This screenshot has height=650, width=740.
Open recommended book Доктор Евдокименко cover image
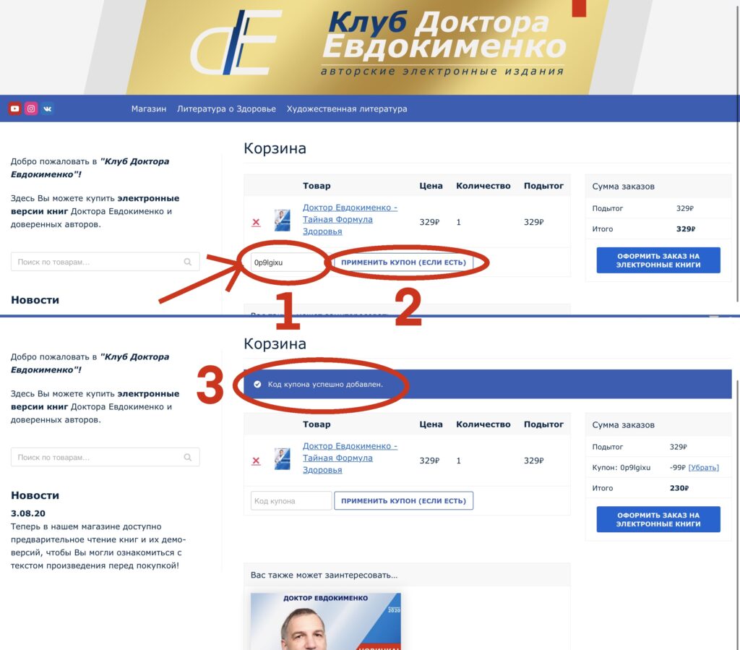(x=326, y=621)
